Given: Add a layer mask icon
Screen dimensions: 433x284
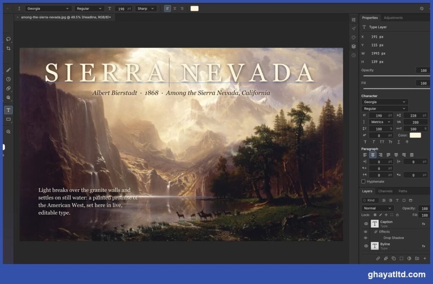Looking at the screenshot, I should [x=401, y=259].
